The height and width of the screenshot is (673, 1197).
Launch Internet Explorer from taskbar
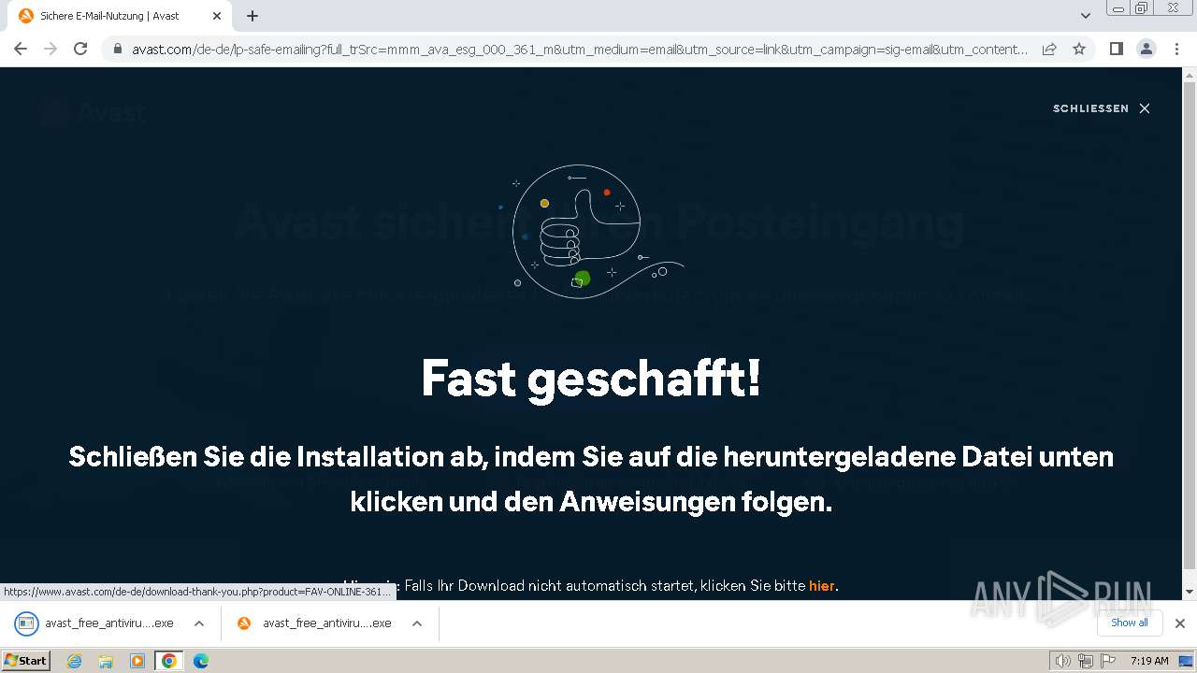[x=75, y=661]
